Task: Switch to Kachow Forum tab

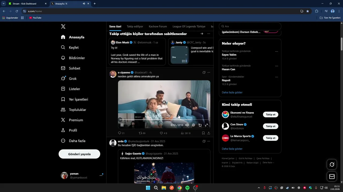Action: 158,26
